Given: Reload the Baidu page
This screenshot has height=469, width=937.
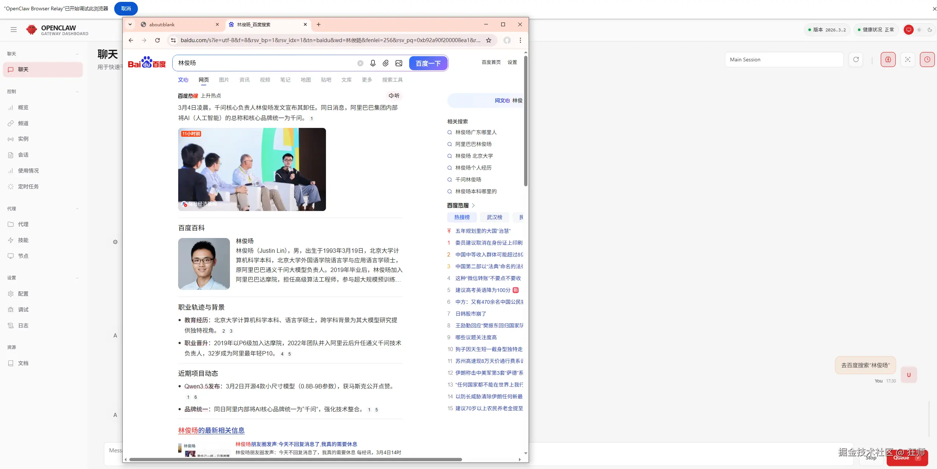Looking at the screenshot, I should tap(157, 40).
